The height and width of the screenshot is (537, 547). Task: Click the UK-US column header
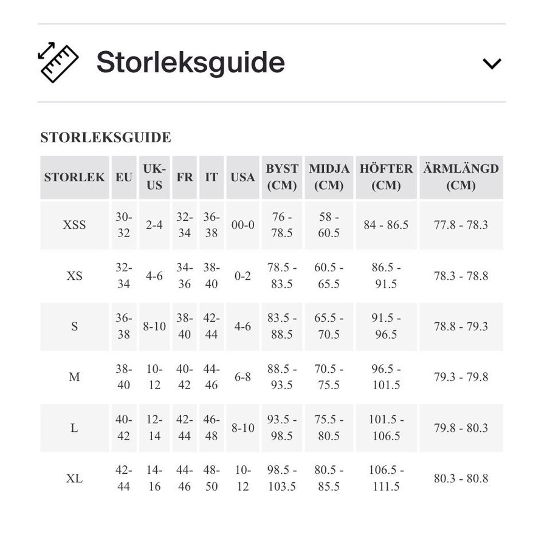pyautogui.click(x=154, y=177)
